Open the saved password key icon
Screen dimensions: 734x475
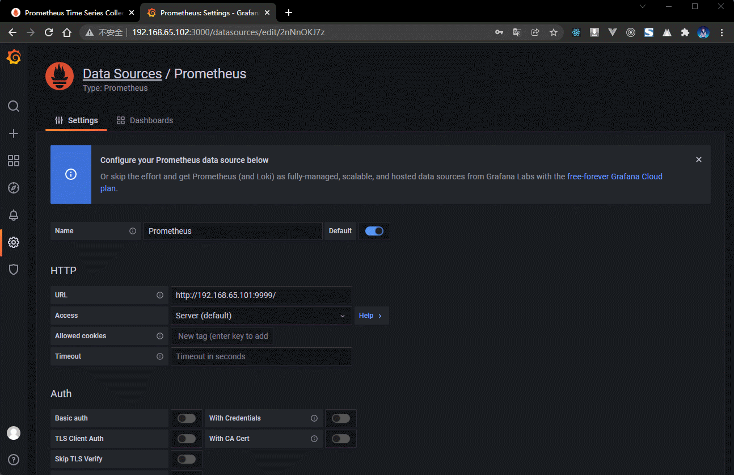[499, 32]
